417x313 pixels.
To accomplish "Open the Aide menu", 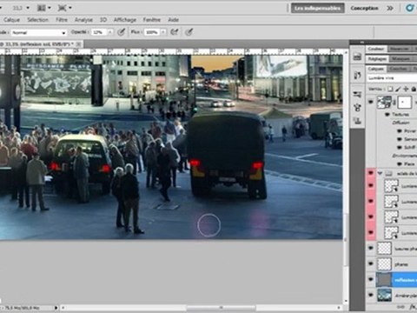I will (x=173, y=20).
